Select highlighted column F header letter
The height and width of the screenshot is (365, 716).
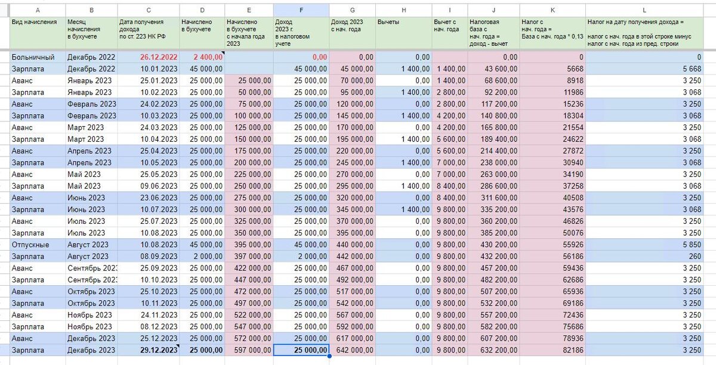coord(301,10)
